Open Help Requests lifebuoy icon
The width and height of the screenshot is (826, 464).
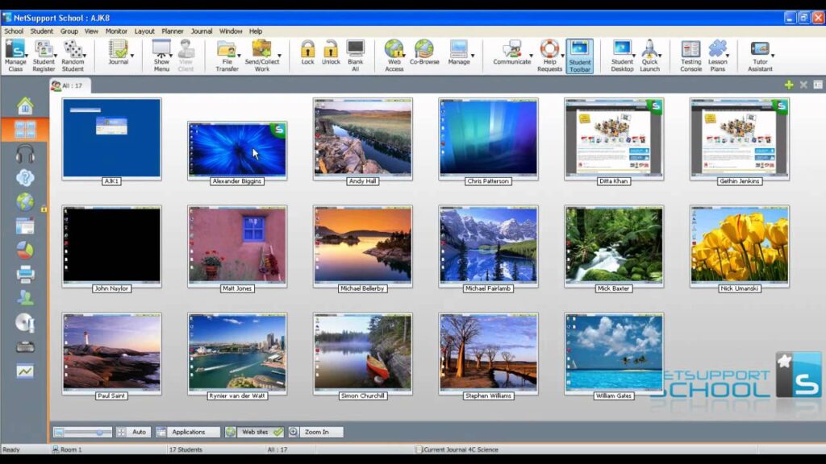549,55
